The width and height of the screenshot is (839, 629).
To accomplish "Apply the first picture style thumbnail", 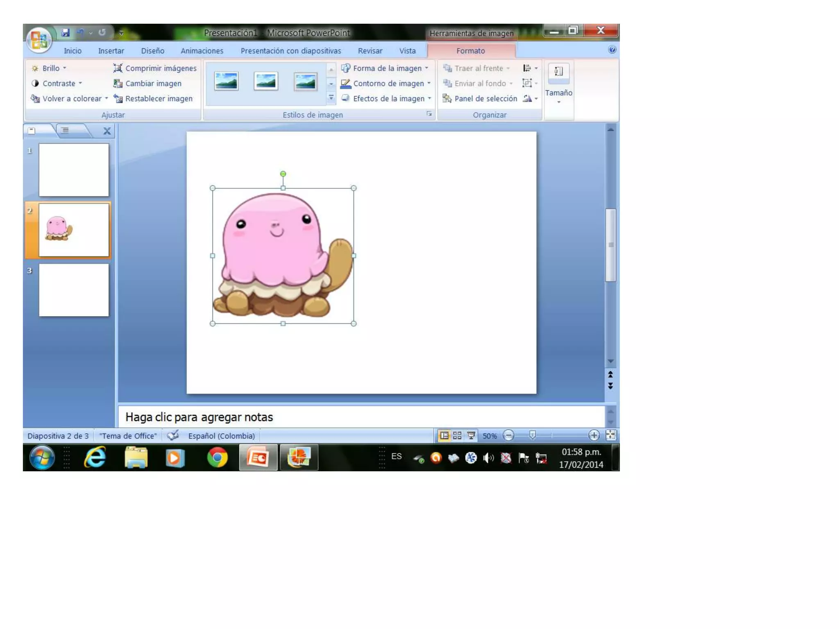I will 226,81.
